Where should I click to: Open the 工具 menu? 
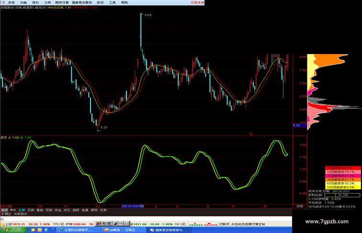(112, 2)
